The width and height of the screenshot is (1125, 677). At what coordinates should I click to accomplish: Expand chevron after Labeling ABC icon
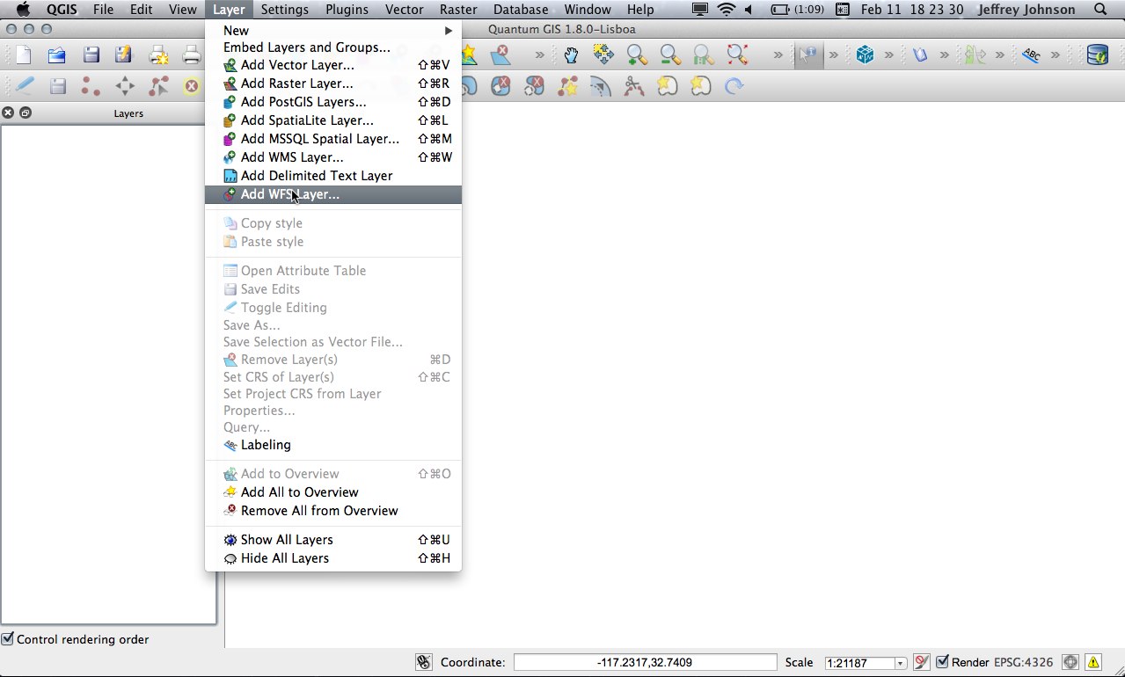pyautogui.click(x=1056, y=55)
